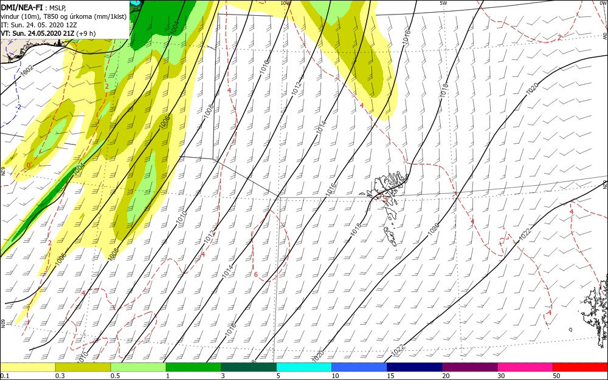Choose the bright blue 10 mm legend swatch
The width and height of the screenshot is (608, 380).
coord(359,367)
